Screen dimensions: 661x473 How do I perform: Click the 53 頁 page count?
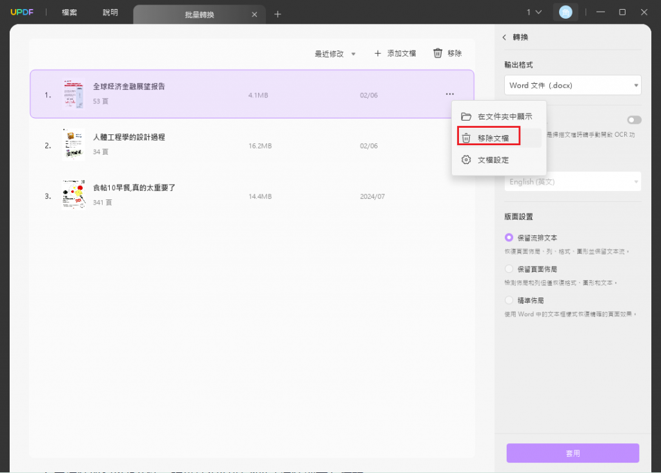tap(101, 101)
